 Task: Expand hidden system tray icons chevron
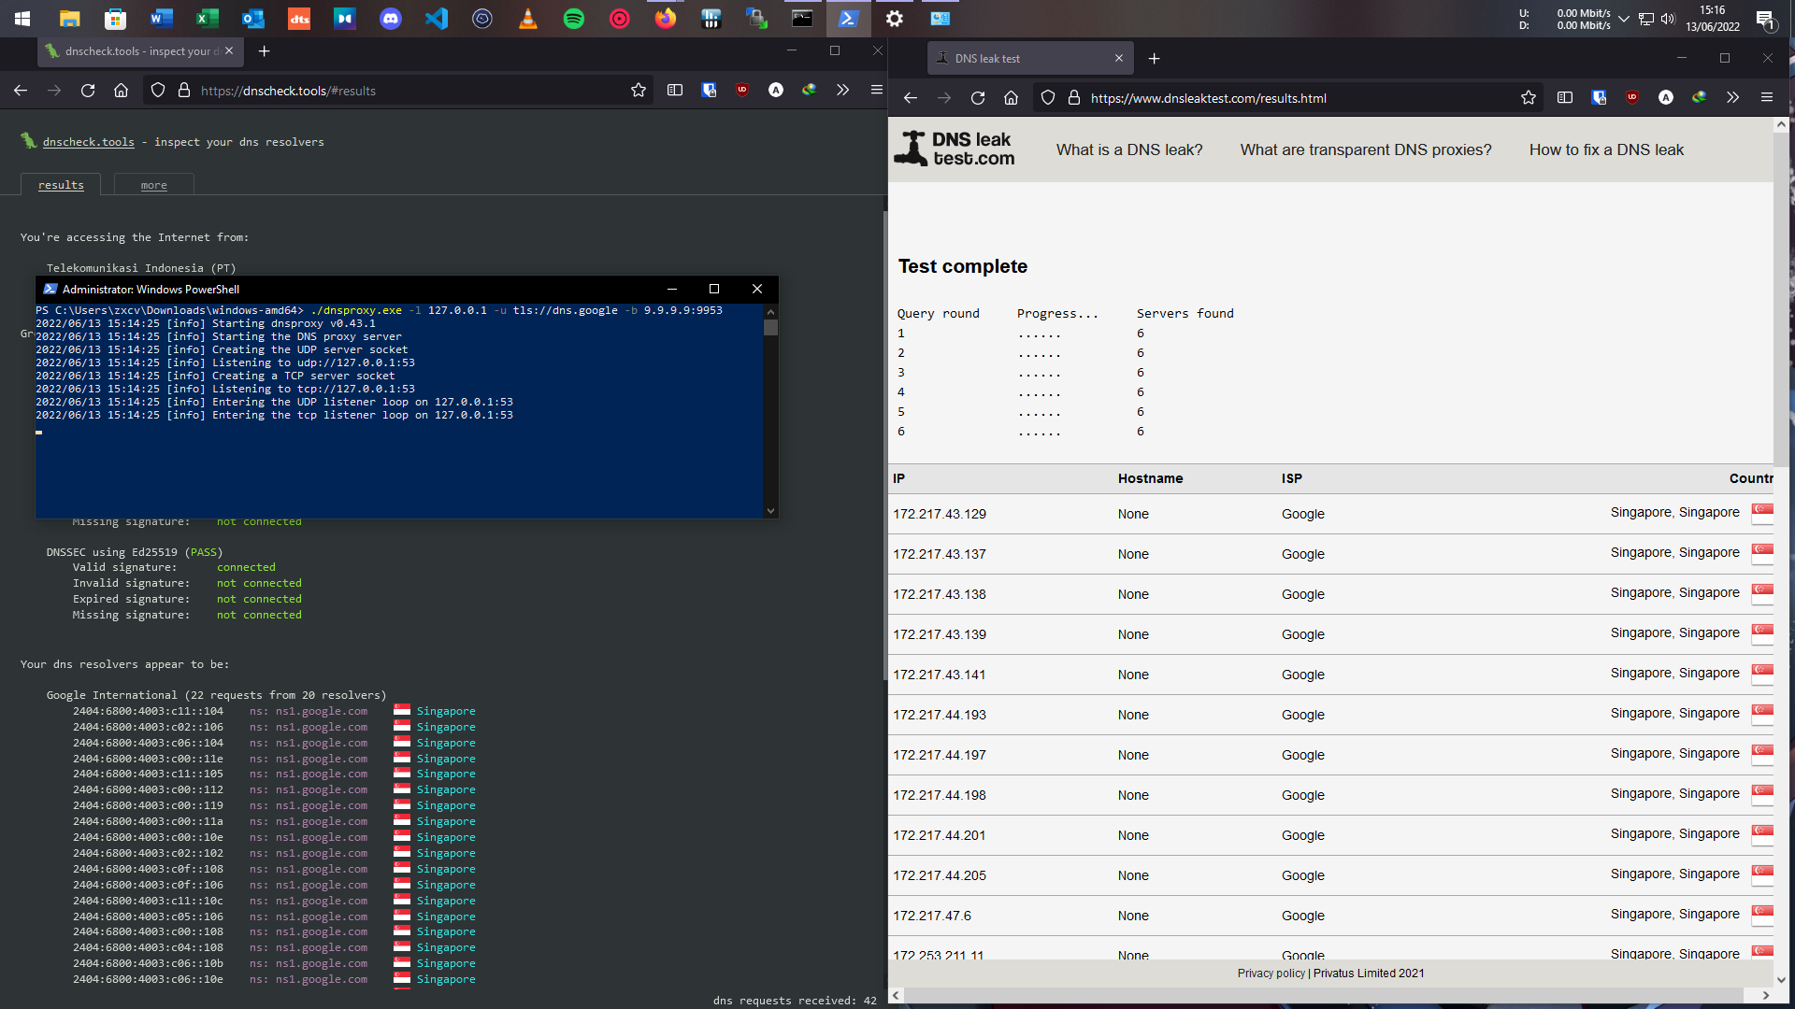point(1624,19)
